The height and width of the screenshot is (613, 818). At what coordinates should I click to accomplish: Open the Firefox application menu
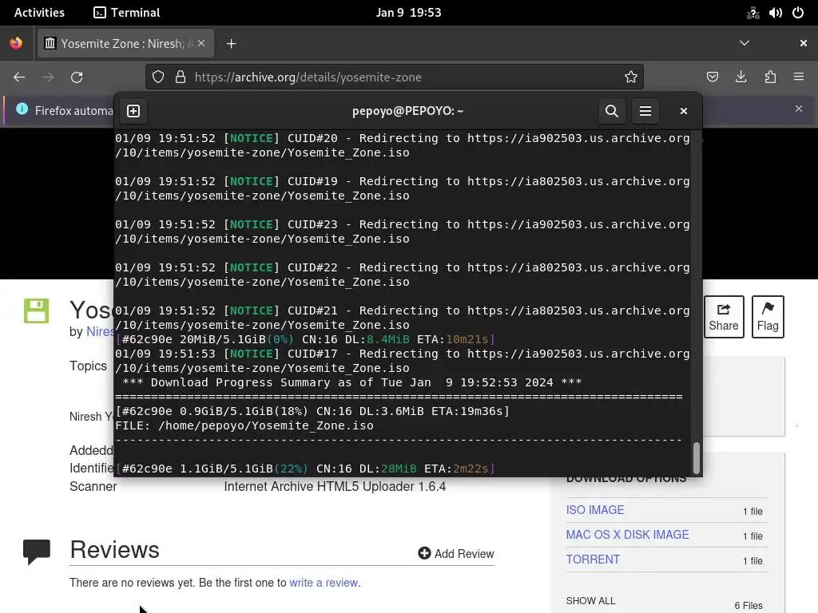[x=799, y=77]
